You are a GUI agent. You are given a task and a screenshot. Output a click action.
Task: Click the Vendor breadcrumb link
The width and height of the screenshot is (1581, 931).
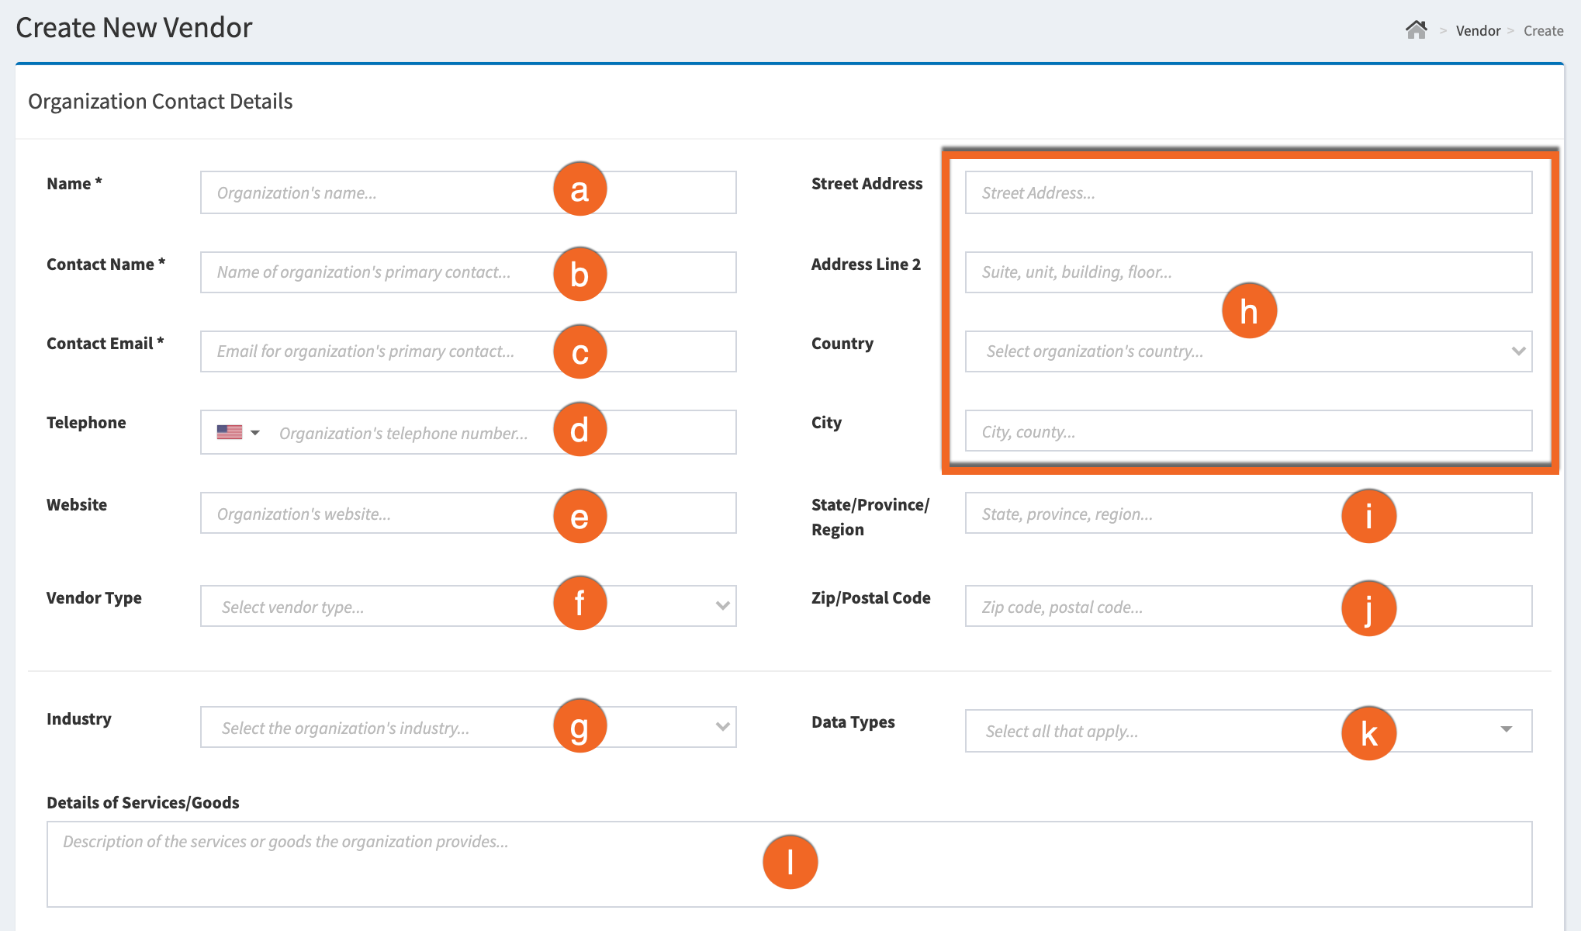pos(1477,30)
